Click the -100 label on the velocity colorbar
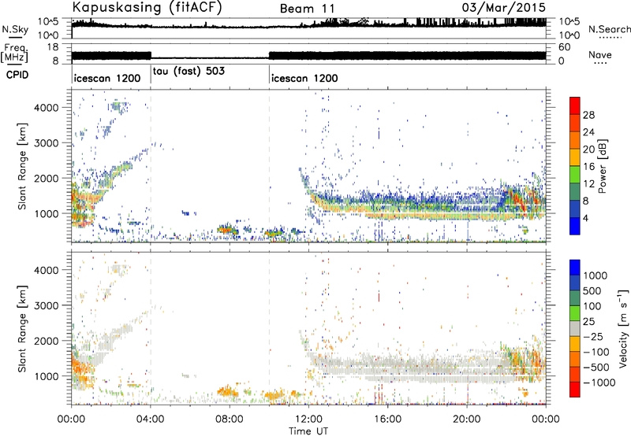Screen dimensions: 631x436 pos(596,352)
